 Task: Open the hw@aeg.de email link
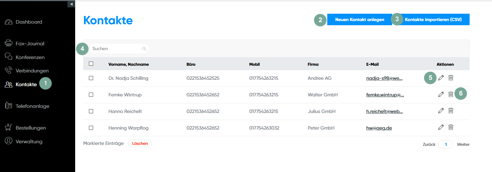379,128
